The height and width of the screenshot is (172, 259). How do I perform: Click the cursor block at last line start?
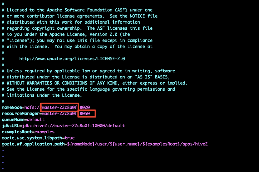(x=3, y=144)
